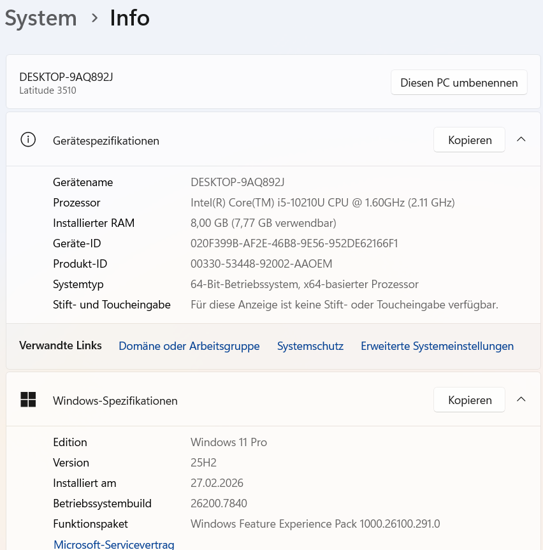Click the Info page title

(130, 18)
